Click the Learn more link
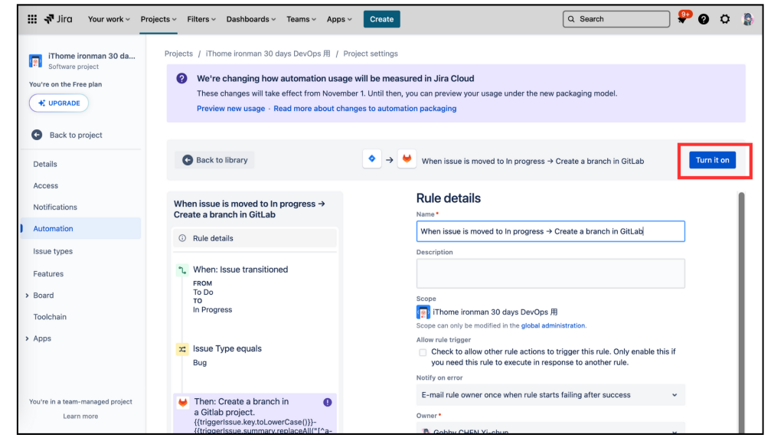 [80, 416]
